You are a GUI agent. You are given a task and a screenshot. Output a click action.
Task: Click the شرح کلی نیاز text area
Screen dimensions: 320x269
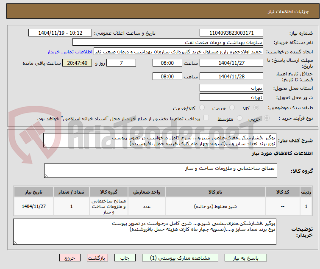click(x=160, y=140)
